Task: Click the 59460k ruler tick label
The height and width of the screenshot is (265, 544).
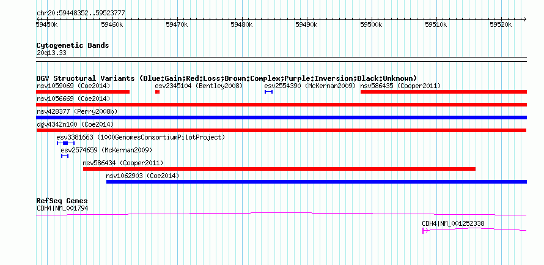Action: (x=112, y=24)
